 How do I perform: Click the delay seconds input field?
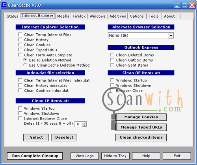[x=78, y=124]
